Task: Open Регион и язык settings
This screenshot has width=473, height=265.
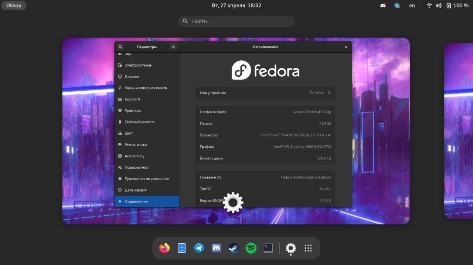Action: pos(147,144)
